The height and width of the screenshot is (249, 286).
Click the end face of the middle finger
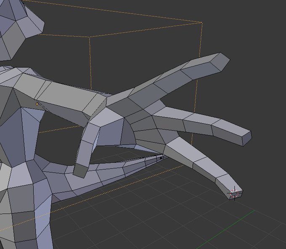coord(247,138)
